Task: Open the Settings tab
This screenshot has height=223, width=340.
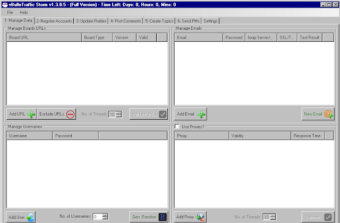Action: 210,21
